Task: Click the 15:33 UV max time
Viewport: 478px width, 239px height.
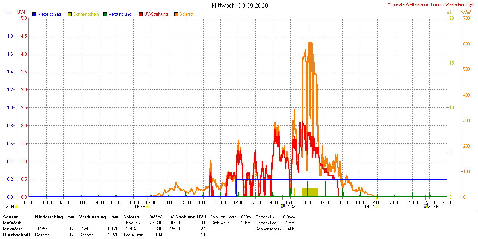Action: pyautogui.click(x=175, y=229)
